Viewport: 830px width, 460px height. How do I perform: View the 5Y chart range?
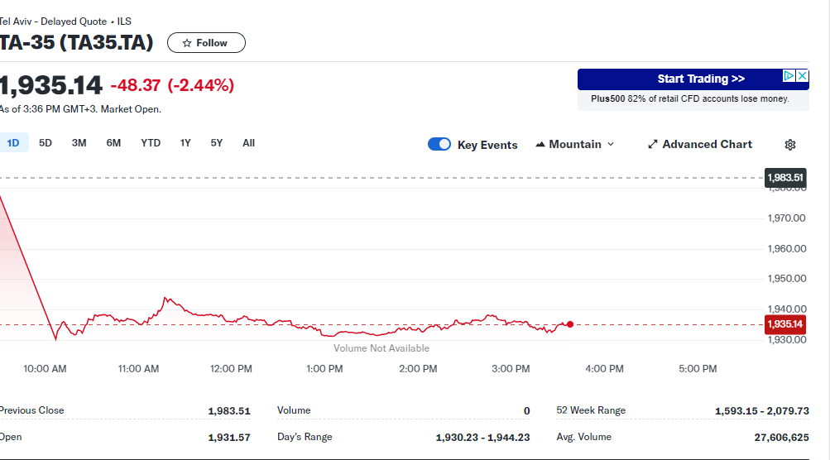point(217,143)
